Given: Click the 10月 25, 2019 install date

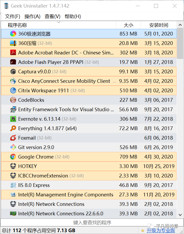Looking at the screenshot, I should [159, 166].
